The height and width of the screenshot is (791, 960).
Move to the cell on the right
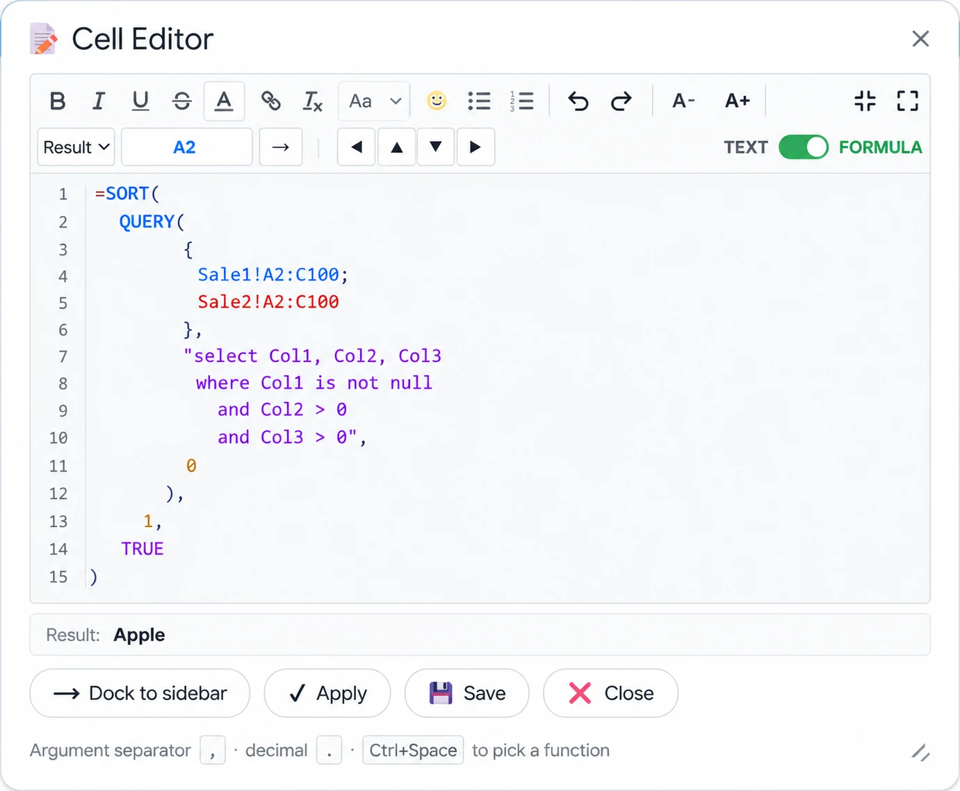[475, 147]
